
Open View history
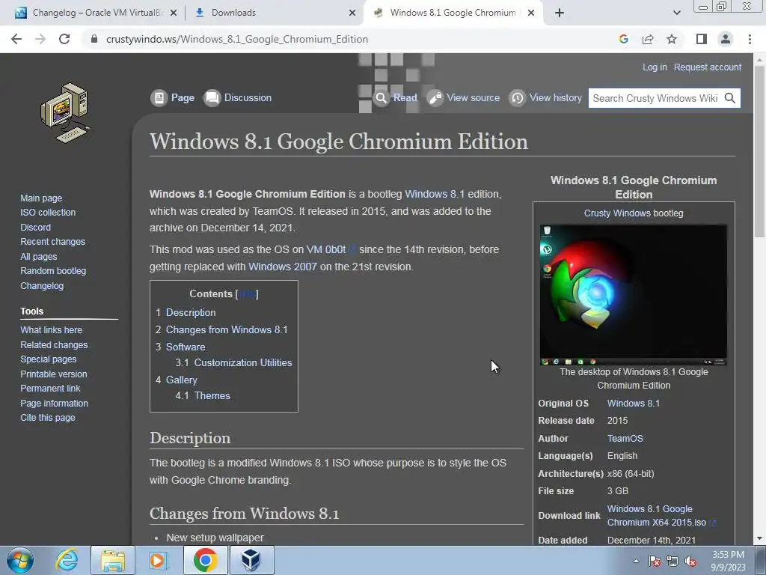coord(545,98)
